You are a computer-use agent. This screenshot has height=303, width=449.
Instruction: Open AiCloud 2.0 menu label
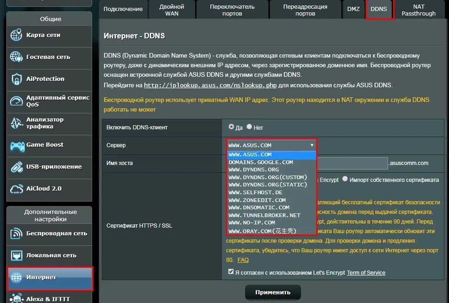(x=44, y=188)
